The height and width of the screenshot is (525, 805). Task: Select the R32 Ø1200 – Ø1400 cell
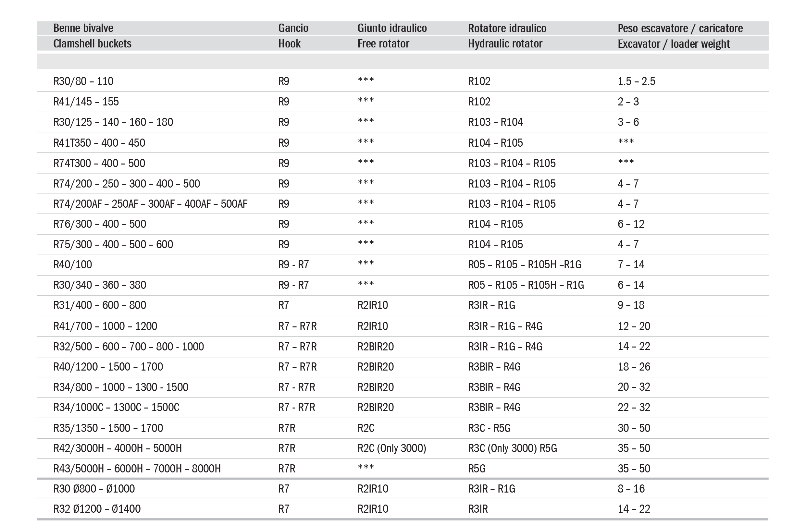(97, 509)
